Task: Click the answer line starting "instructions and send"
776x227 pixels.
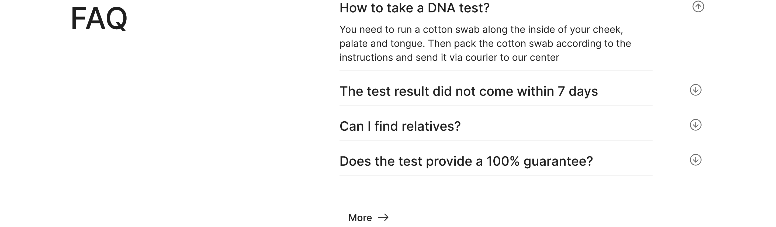Action: tap(449, 58)
